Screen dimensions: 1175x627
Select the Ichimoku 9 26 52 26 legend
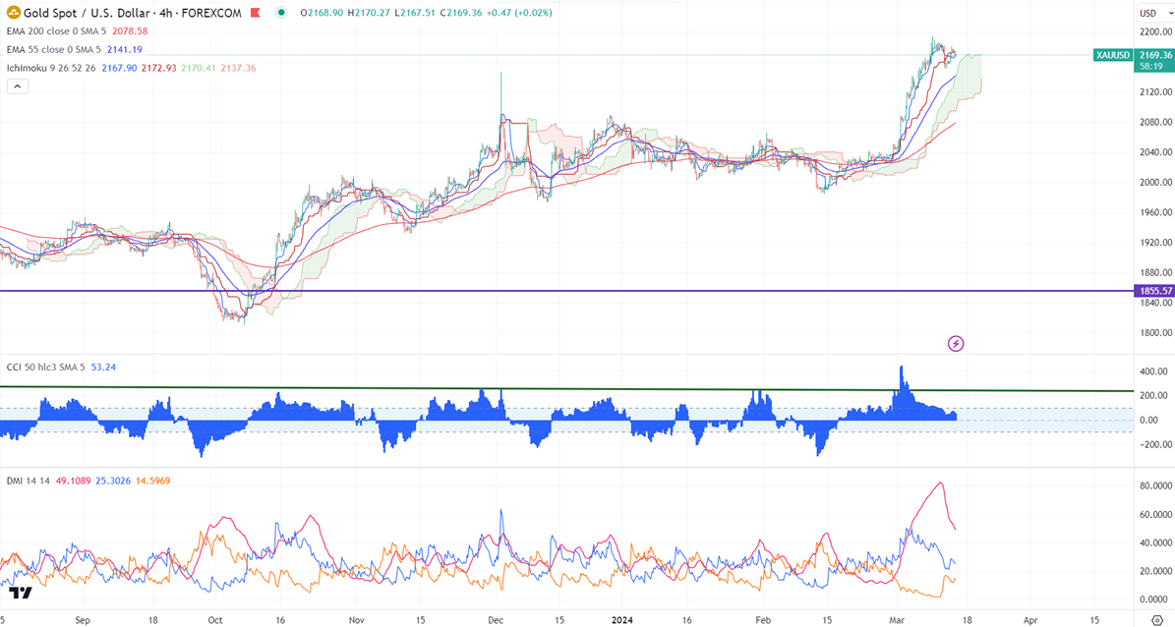point(51,68)
